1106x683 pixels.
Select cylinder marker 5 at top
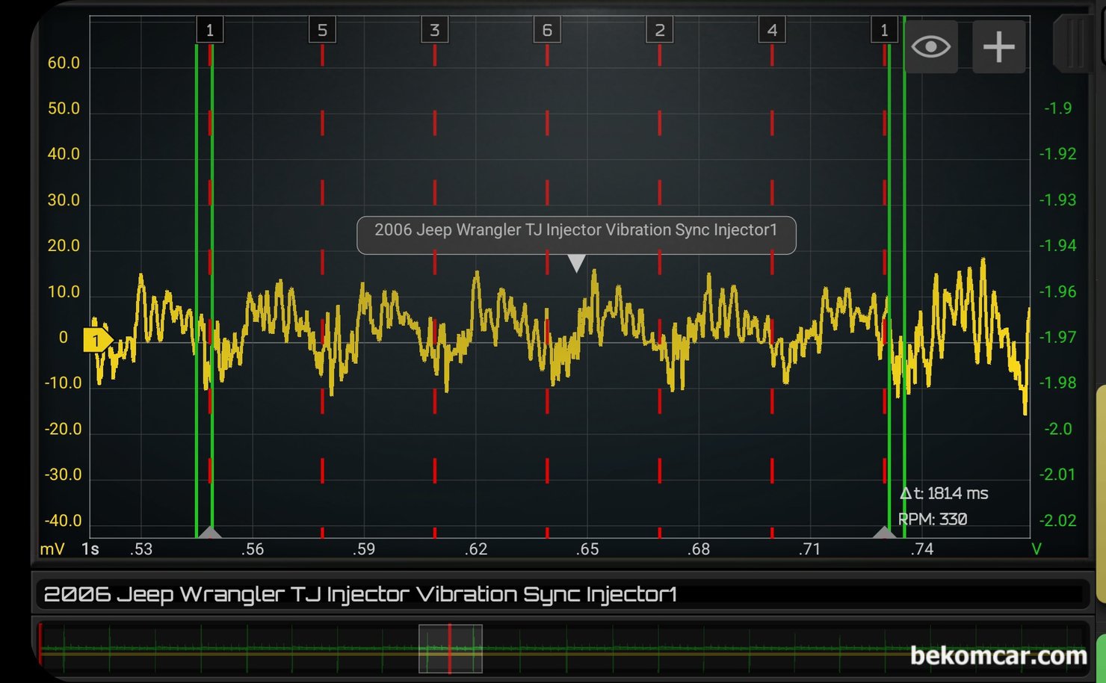pyautogui.click(x=322, y=31)
